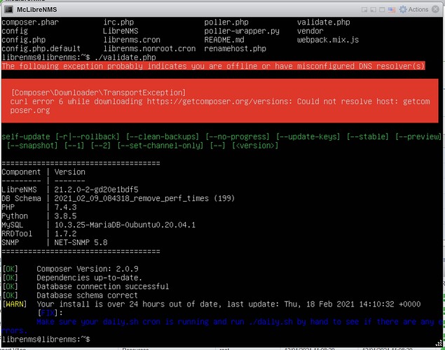The height and width of the screenshot is (350, 445).
Task: Click the keyboard layout flag icon
Action: coord(391,10)
